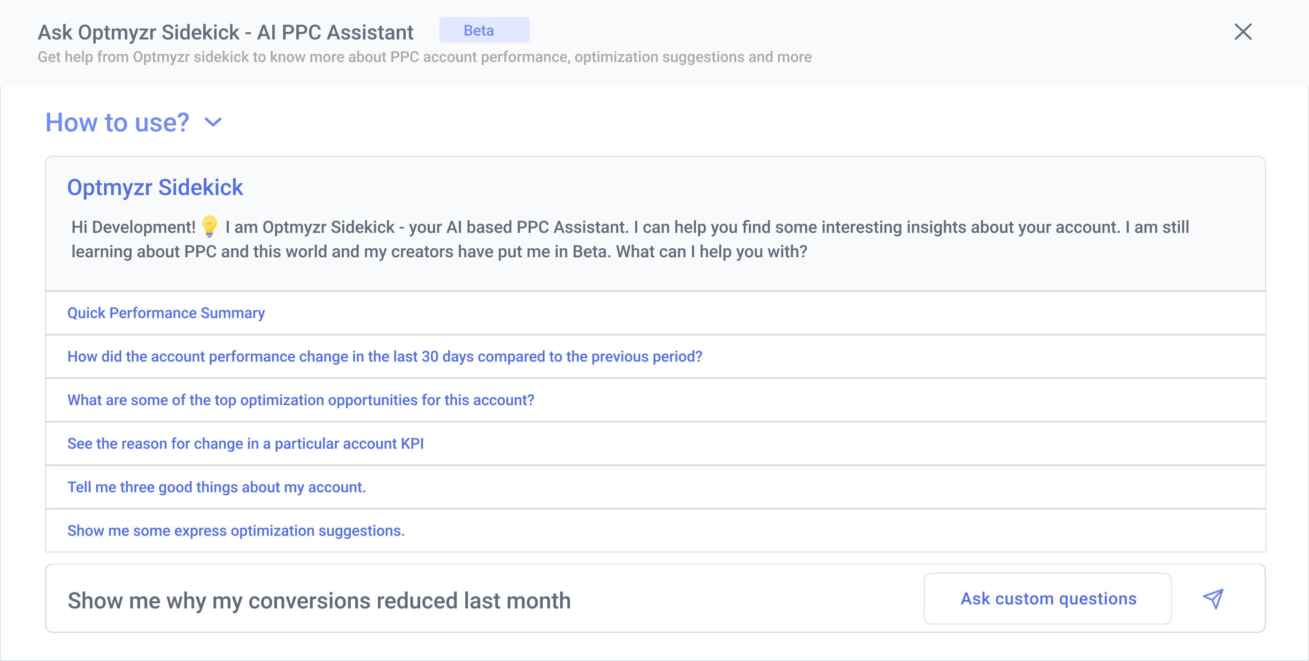
Task: Click the Ask custom questions button
Action: [x=1048, y=599]
